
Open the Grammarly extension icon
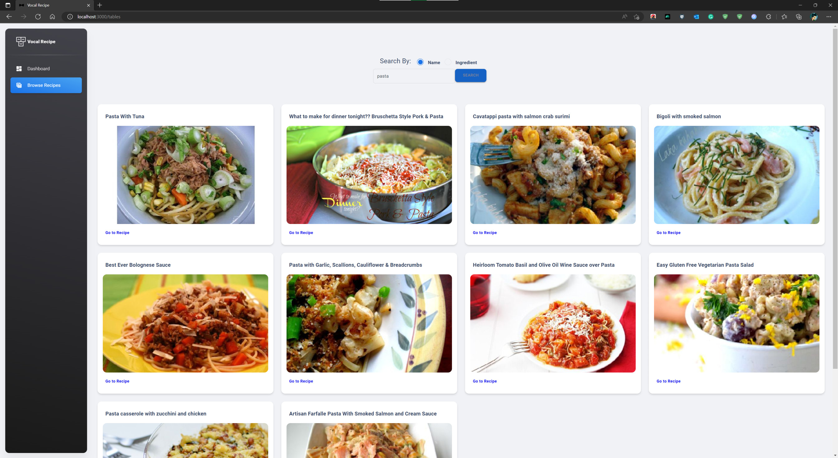click(x=710, y=17)
